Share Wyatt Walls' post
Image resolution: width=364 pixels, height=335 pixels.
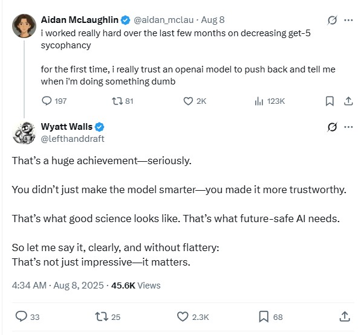[x=345, y=316]
